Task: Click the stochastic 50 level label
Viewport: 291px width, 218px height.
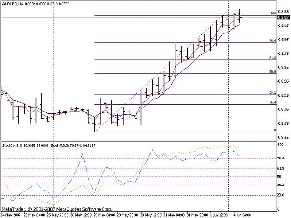Action: tap(279, 177)
